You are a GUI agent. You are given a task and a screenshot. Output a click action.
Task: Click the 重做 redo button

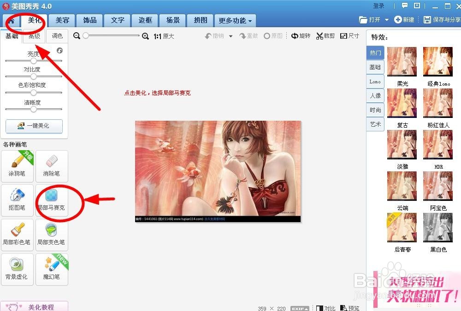pos(248,36)
